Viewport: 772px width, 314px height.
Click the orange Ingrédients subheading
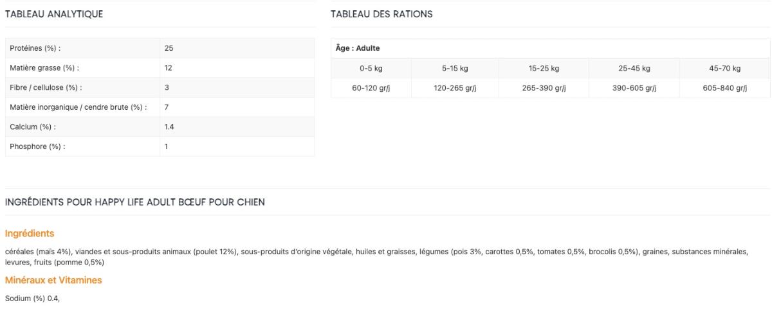pyautogui.click(x=30, y=233)
